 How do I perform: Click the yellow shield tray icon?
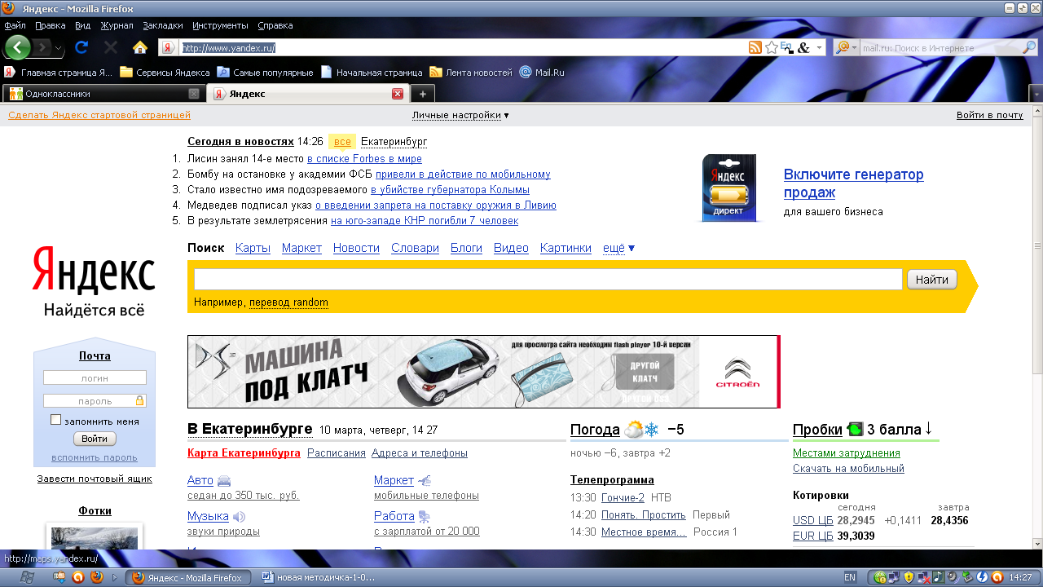point(908,577)
